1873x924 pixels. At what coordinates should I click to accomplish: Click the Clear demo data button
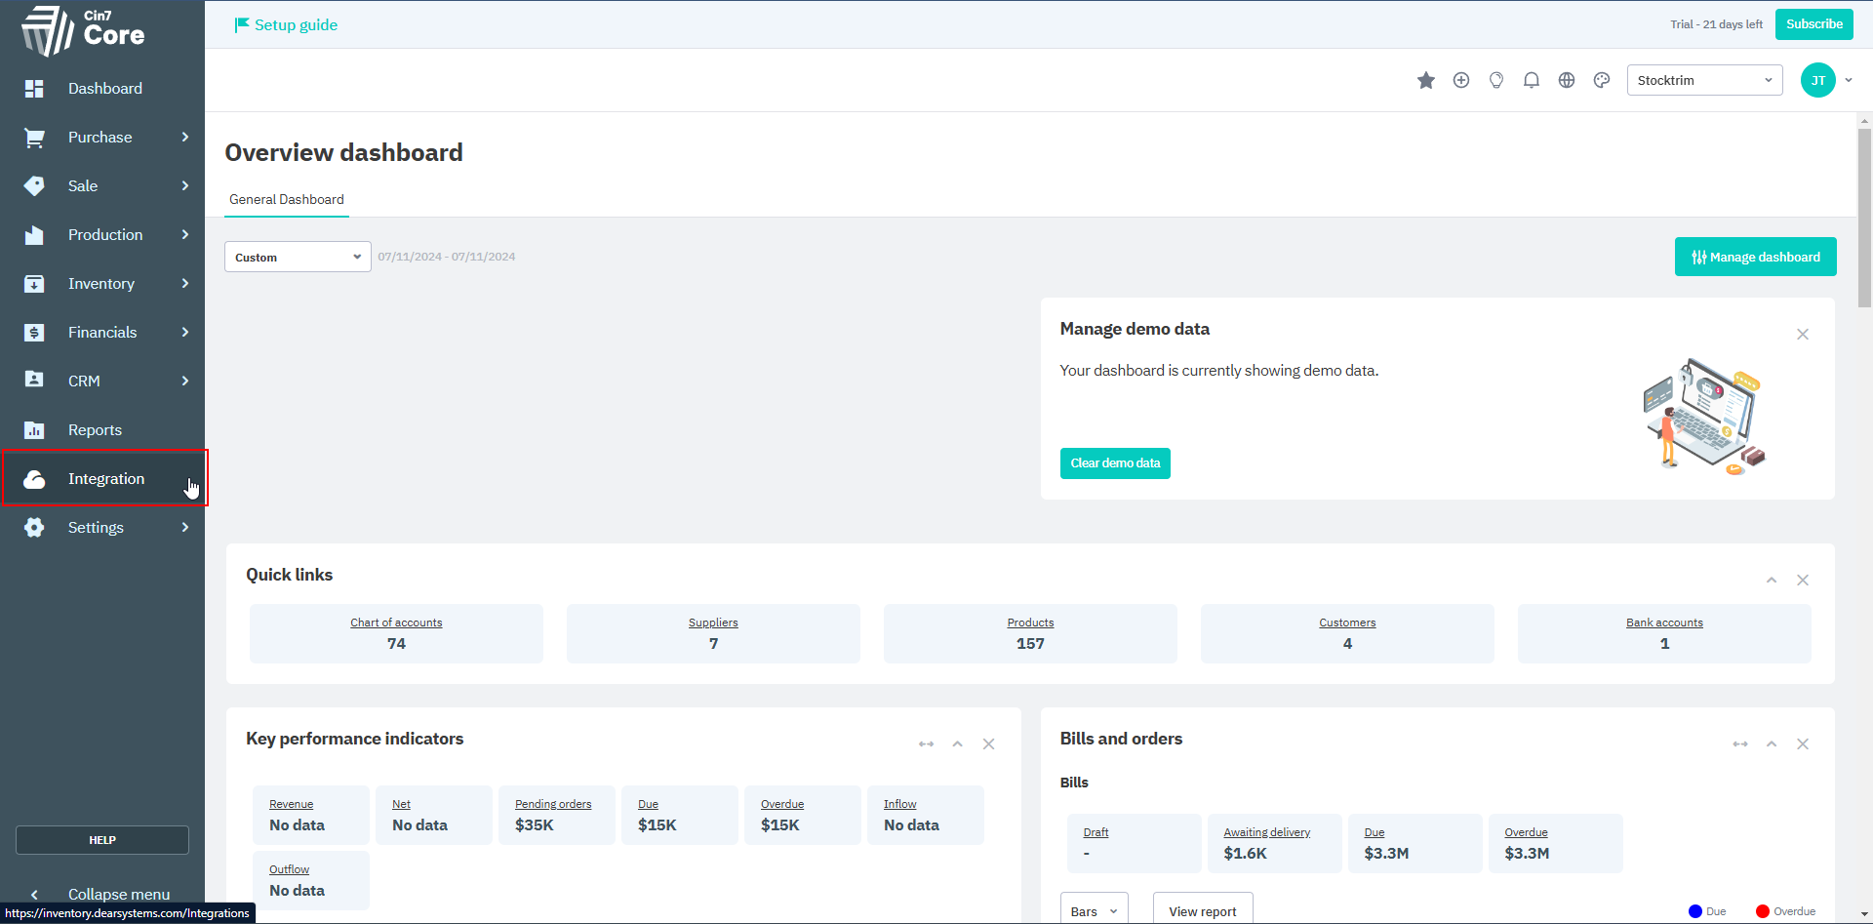pyautogui.click(x=1114, y=463)
